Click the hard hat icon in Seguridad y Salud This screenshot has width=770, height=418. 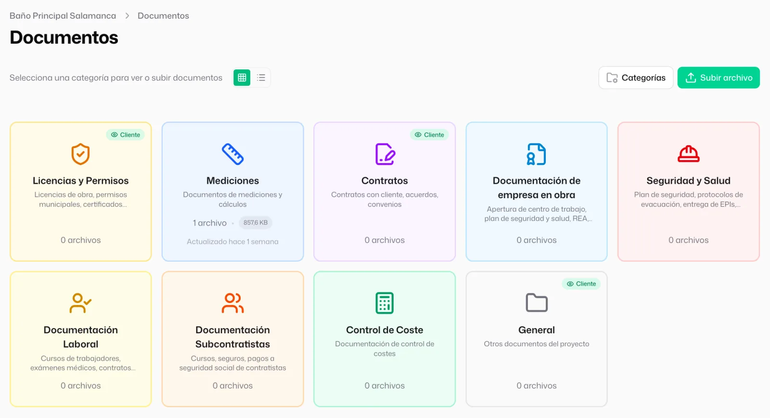[x=689, y=154]
